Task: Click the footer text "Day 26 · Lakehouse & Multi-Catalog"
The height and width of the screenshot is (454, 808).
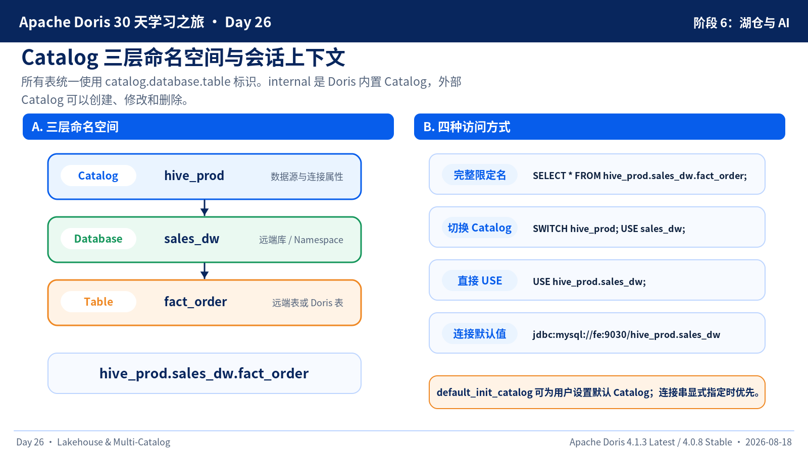Action: coord(93,442)
